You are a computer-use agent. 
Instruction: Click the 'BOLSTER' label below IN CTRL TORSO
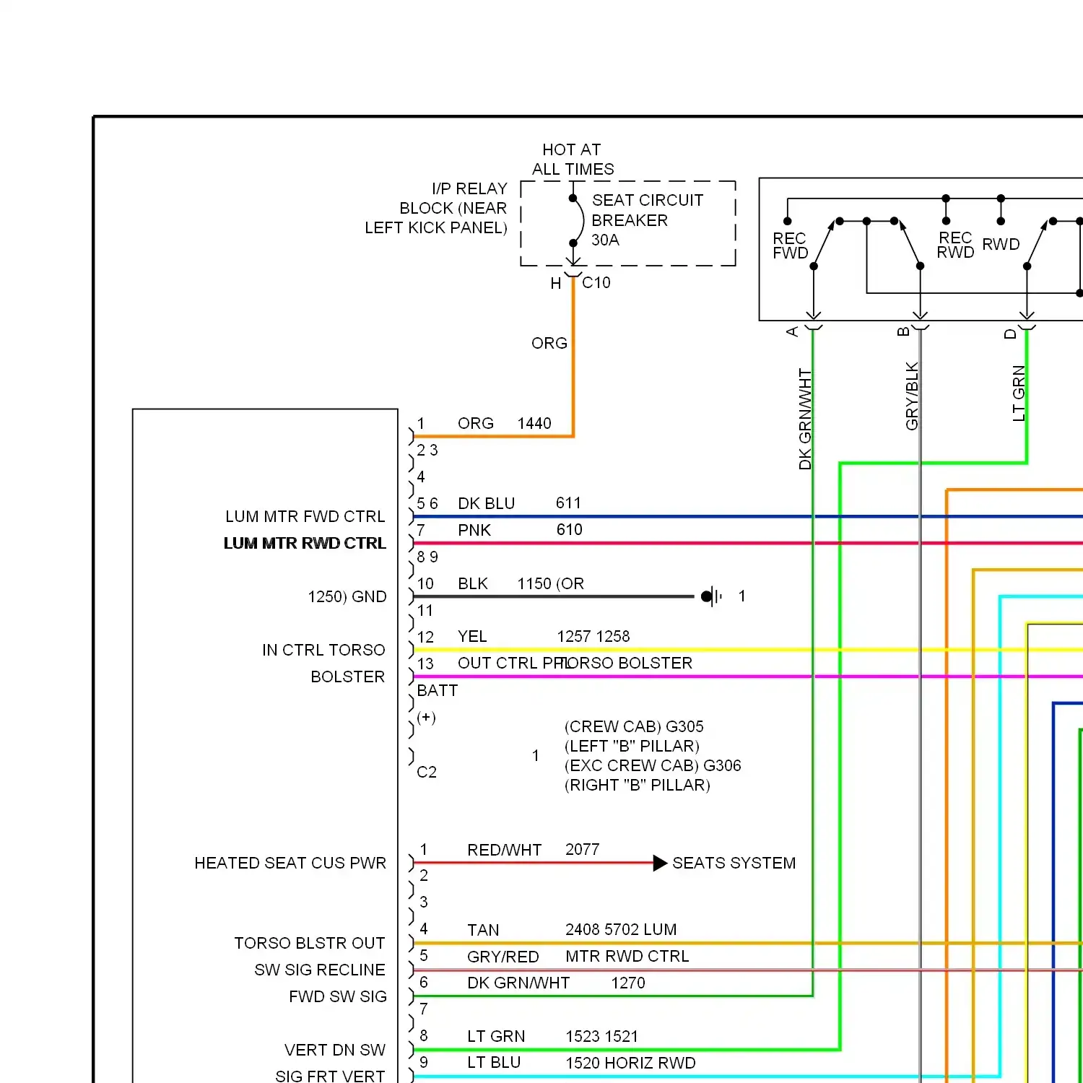[348, 677]
